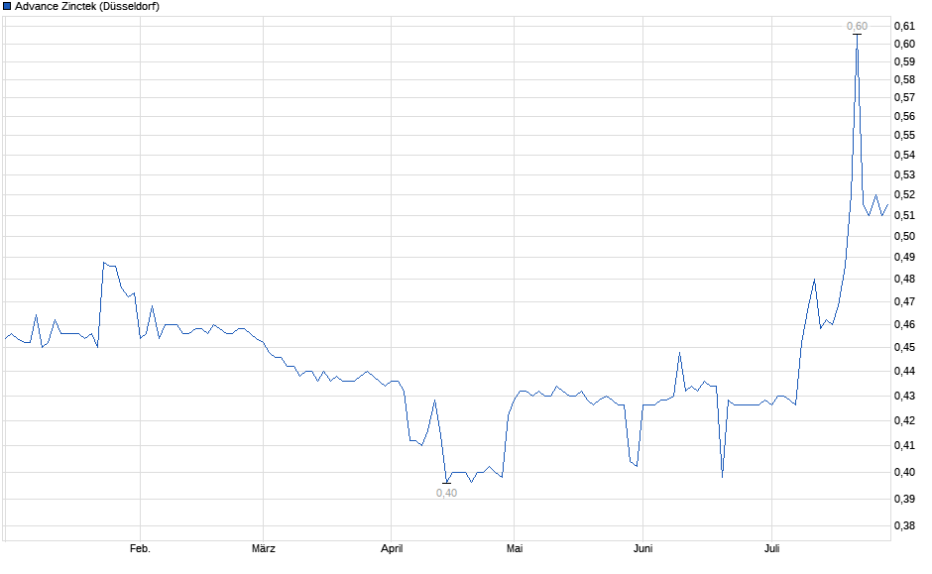Viewport: 932px width, 574px height.
Task: Click the blue legend square for Advance Zinctek
Action: click(x=7, y=7)
